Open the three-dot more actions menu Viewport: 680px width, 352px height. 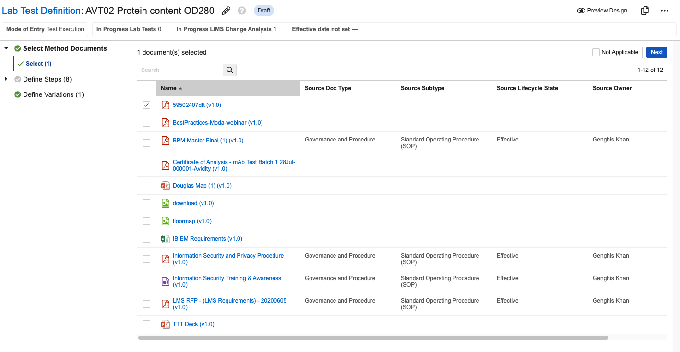tap(665, 11)
